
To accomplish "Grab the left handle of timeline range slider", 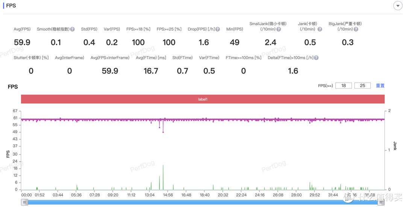I will pyautogui.click(x=24, y=202).
